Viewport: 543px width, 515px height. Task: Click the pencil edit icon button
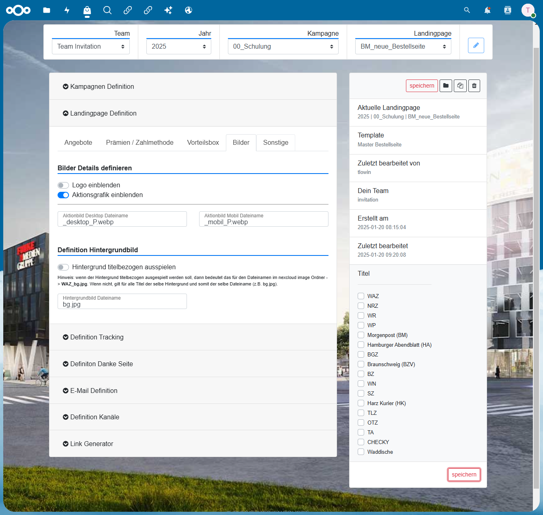pyautogui.click(x=476, y=45)
